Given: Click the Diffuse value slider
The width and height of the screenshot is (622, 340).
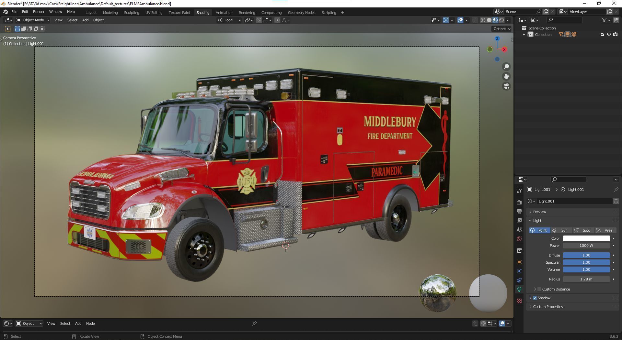Looking at the screenshot, I should coord(586,255).
